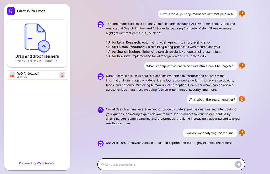
Task: Select the WO AI Jo...pdf file name
Action: click(x=28, y=73)
